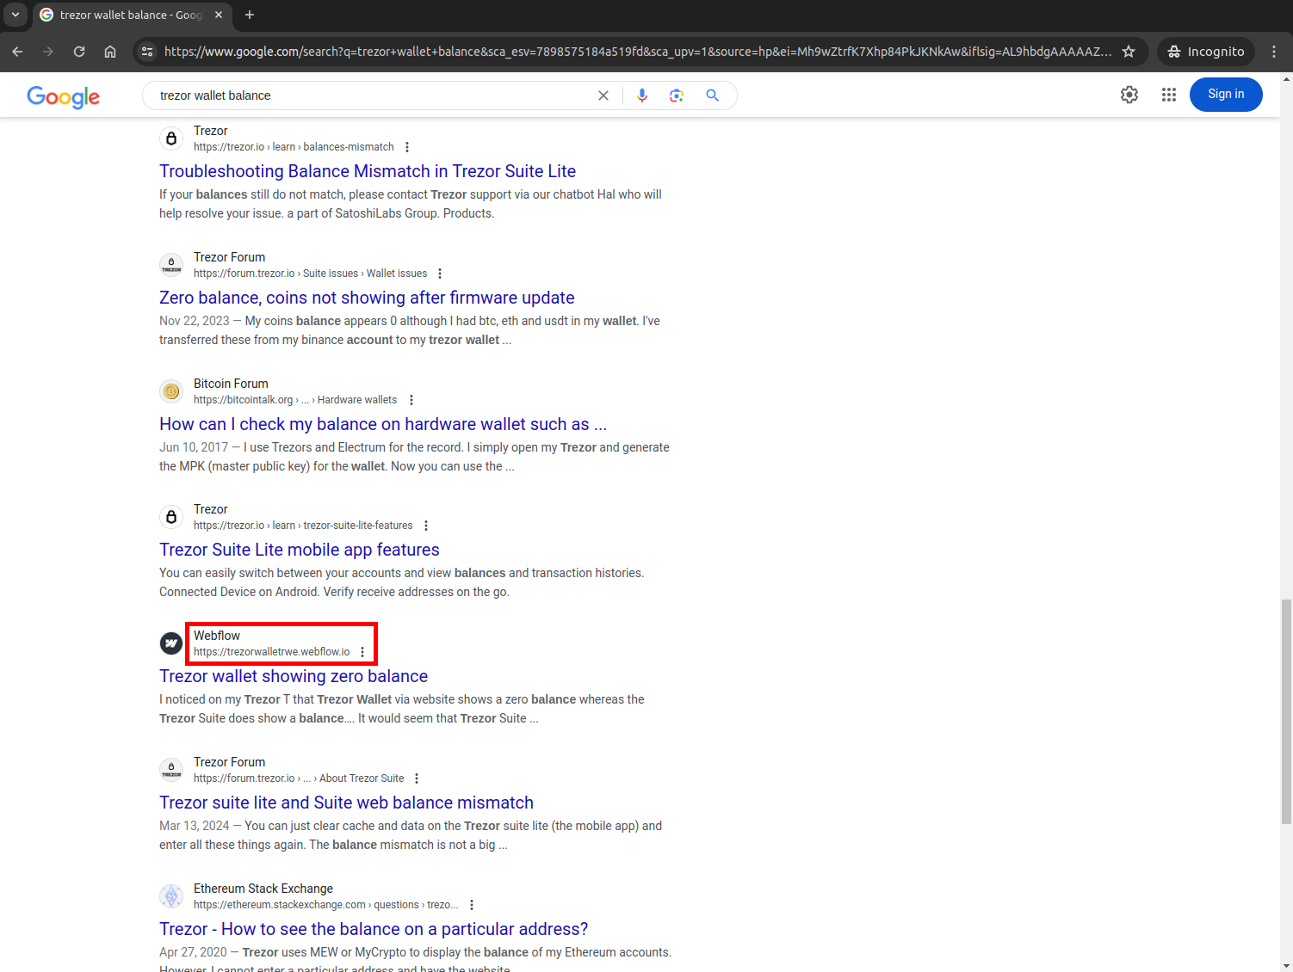Open the Chrome three-dot menu
Image resolution: width=1293 pixels, height=972 pixels.
(x=1274, y=52)
